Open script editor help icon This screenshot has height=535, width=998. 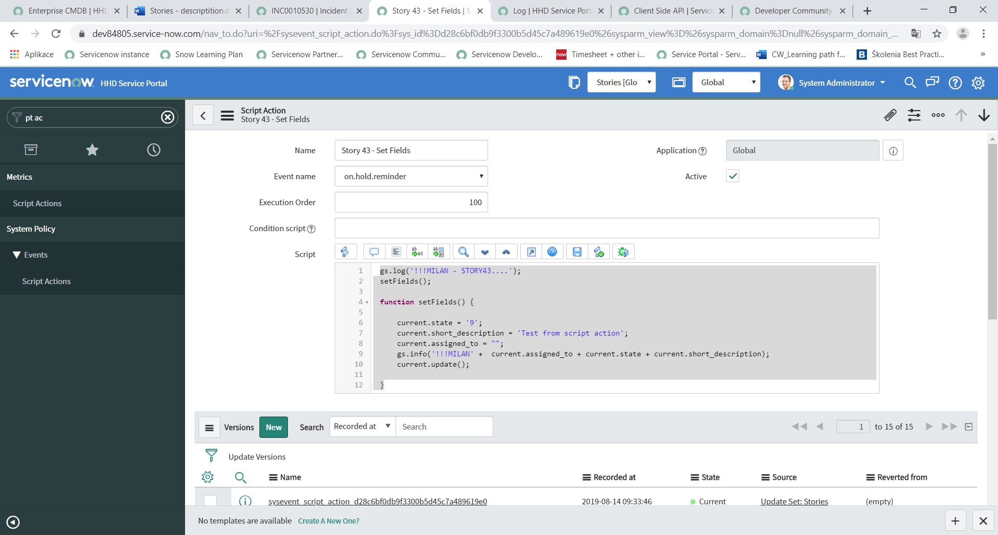pyautogui.click(x=553, y=252)
